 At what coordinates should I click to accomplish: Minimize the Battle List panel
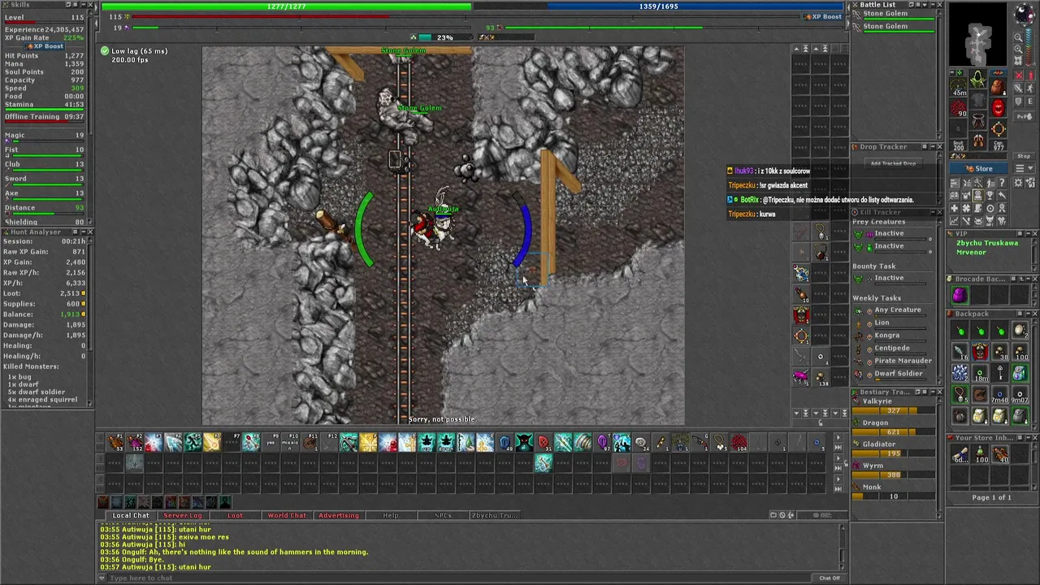point(931,5)
